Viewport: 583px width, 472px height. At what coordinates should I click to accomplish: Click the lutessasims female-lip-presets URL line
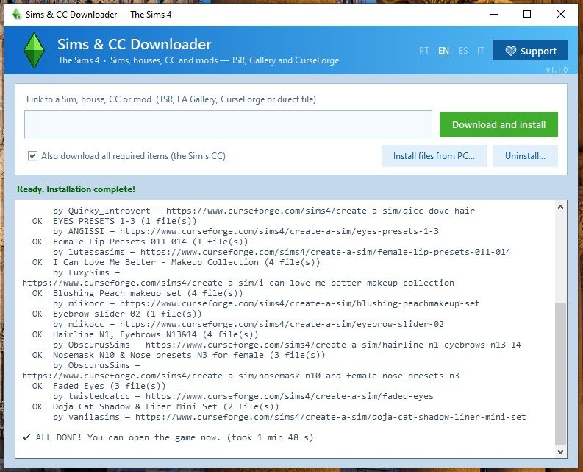(x=282, y=252)
